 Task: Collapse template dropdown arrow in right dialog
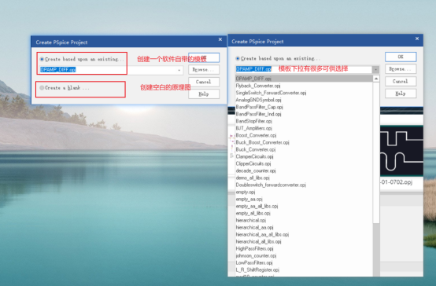[376, 69]
